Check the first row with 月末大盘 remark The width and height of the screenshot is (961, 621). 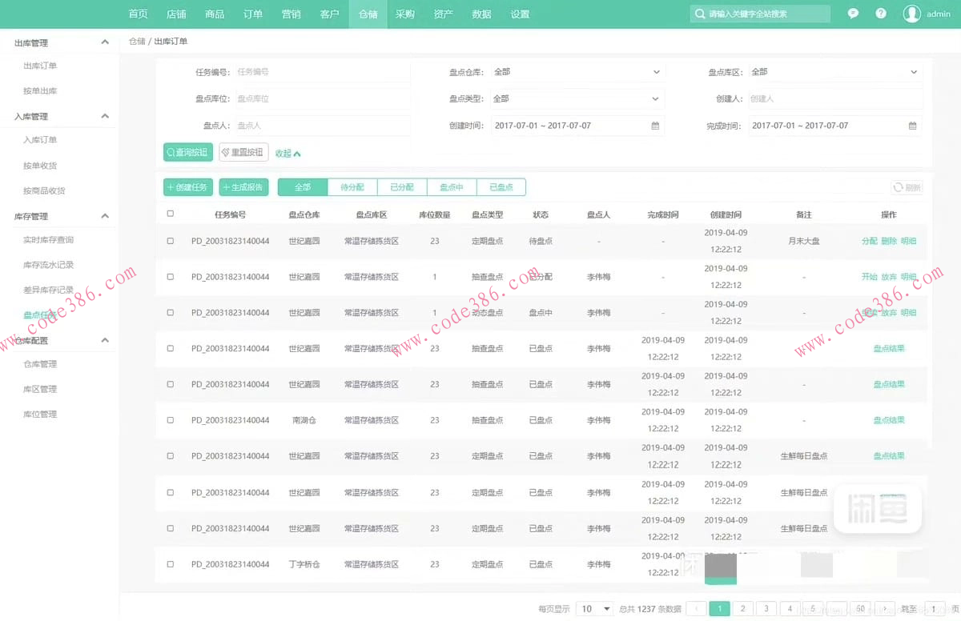(170, 241)
